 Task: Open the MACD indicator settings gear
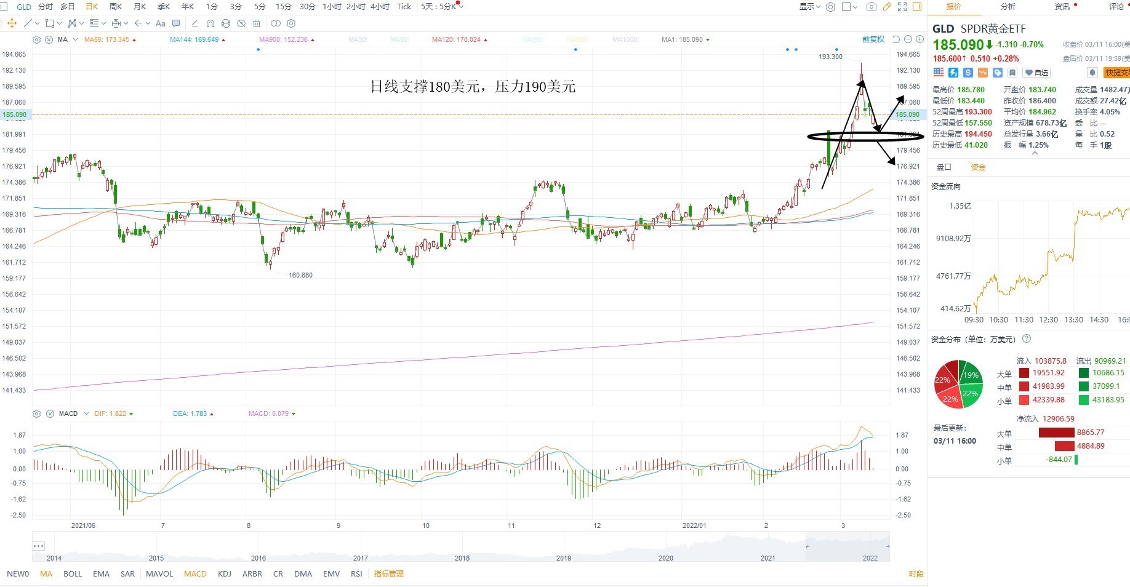(x=36, y=413)
